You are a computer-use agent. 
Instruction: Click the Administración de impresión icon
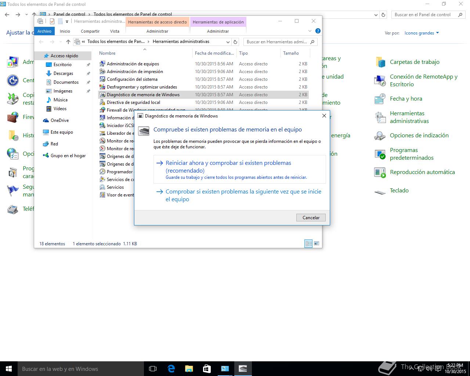[102, 72]
